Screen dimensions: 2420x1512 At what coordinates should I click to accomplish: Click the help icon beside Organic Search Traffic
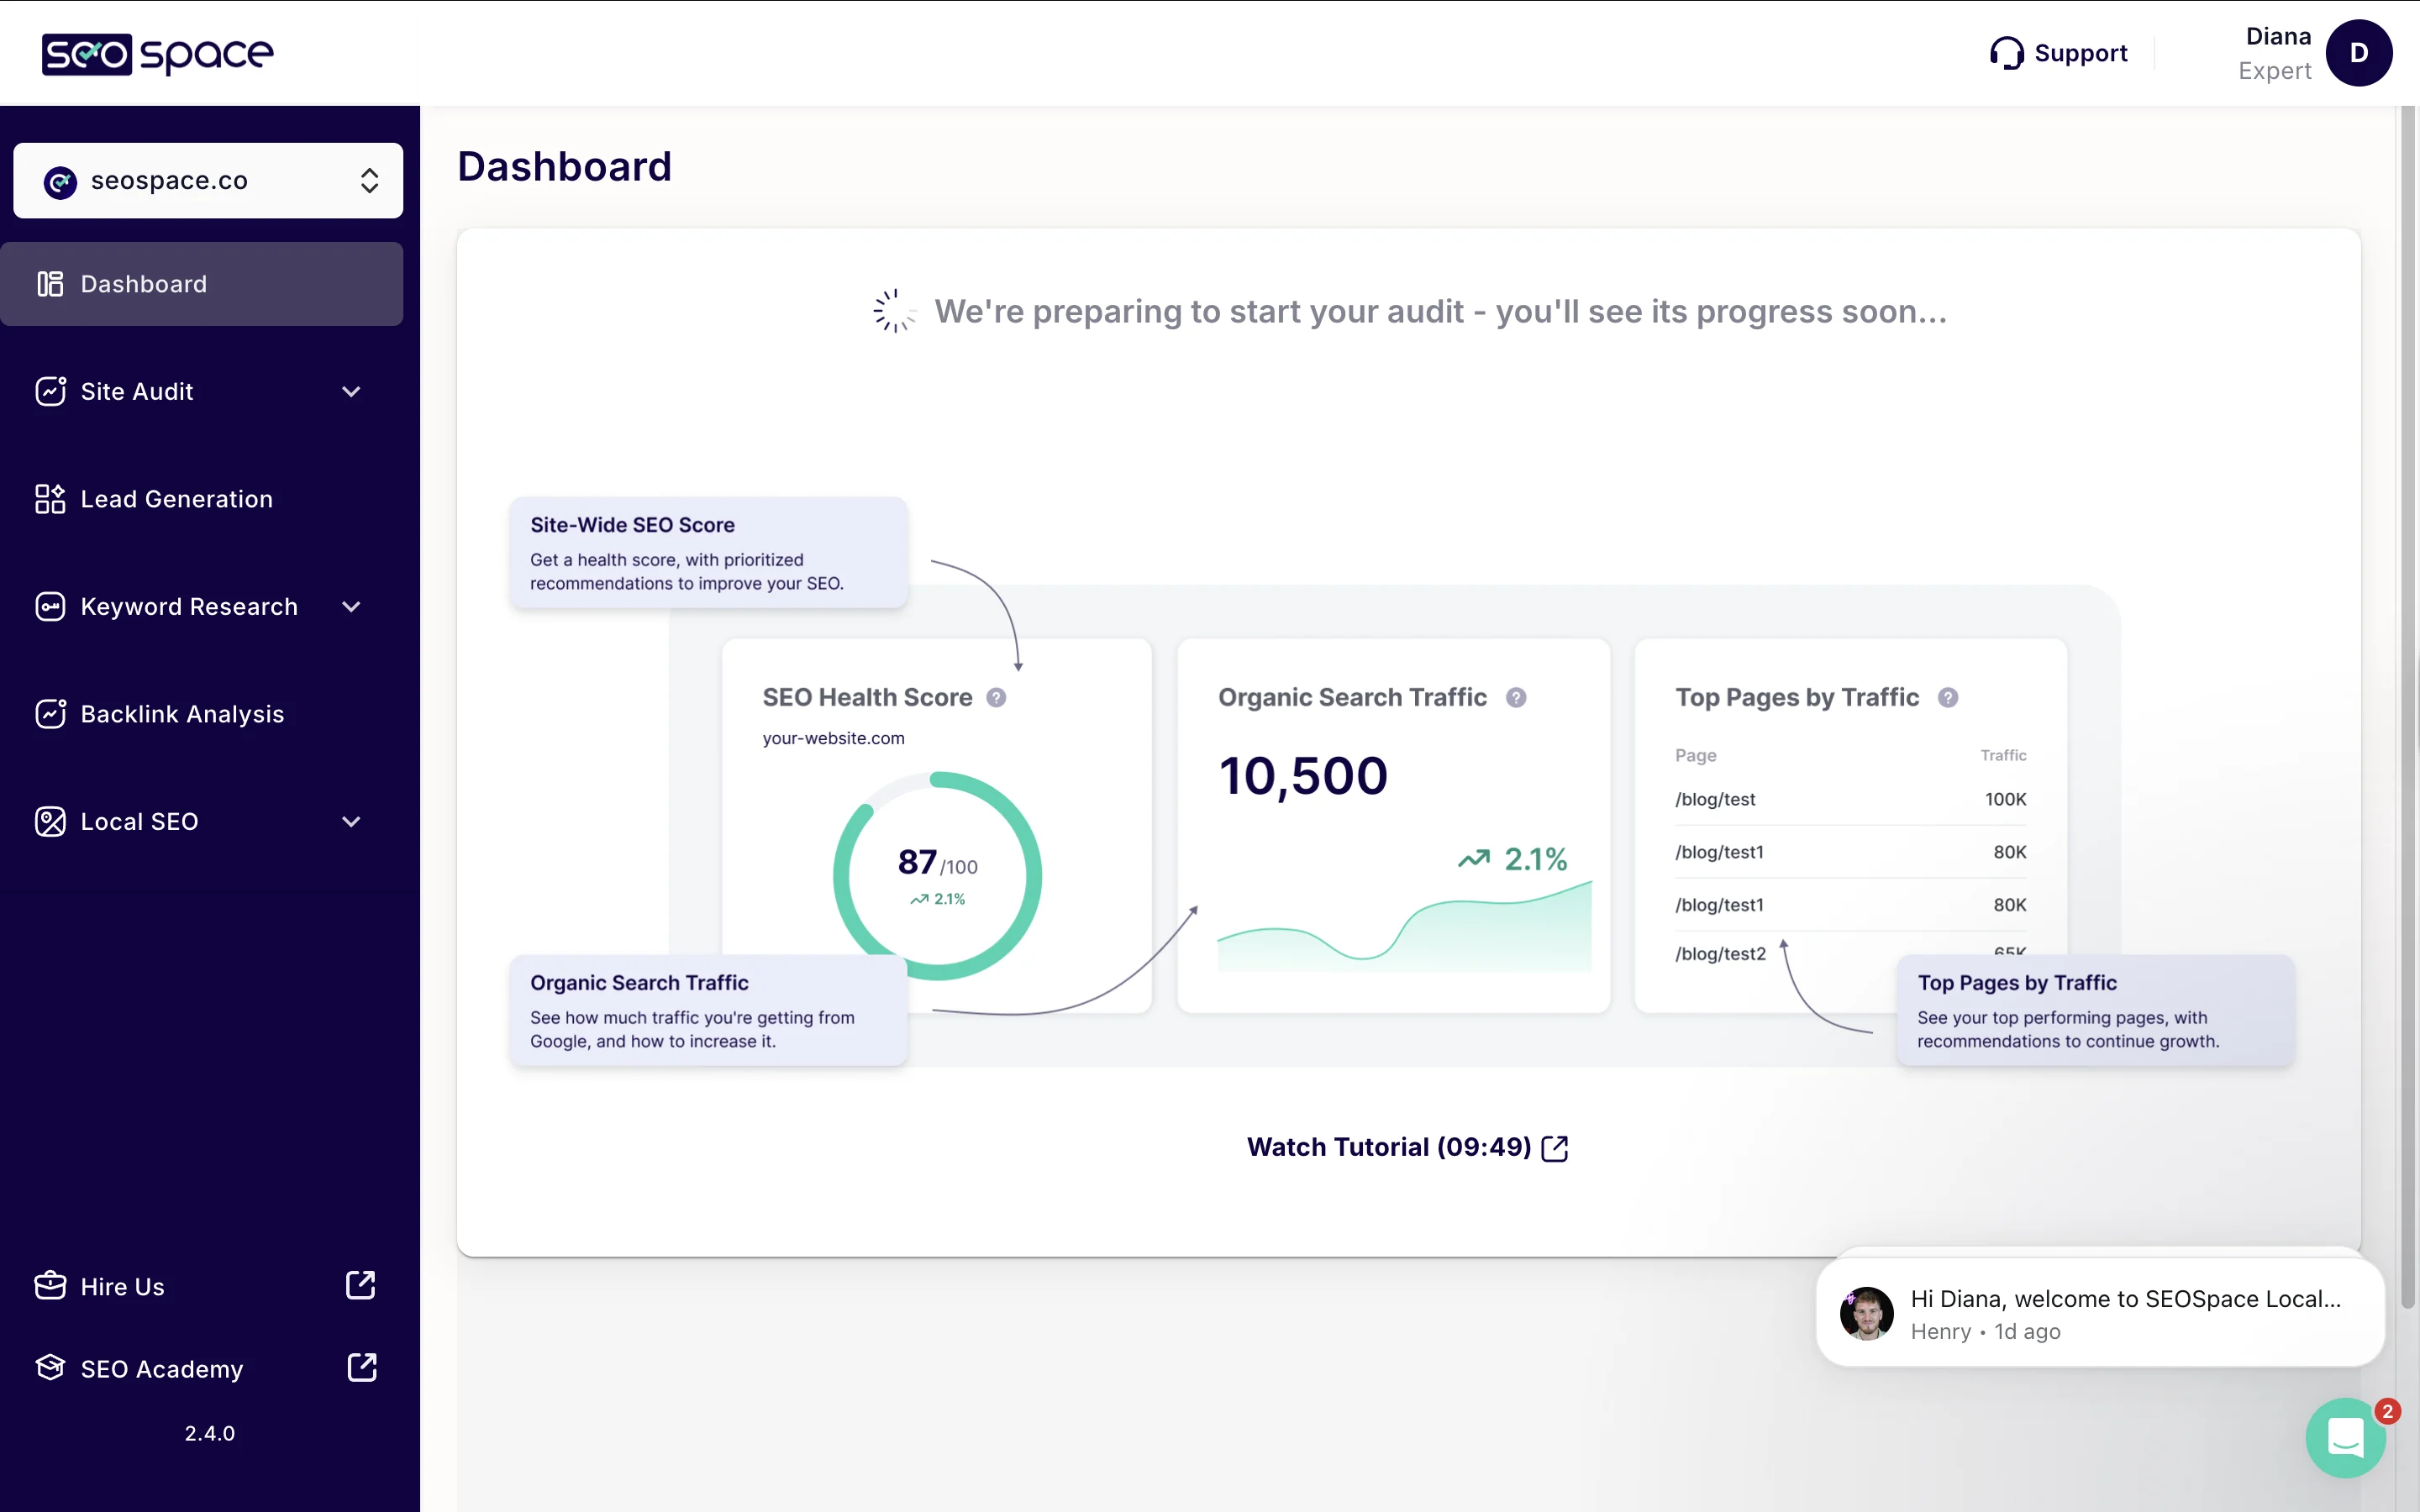[x=1516, y=698]
